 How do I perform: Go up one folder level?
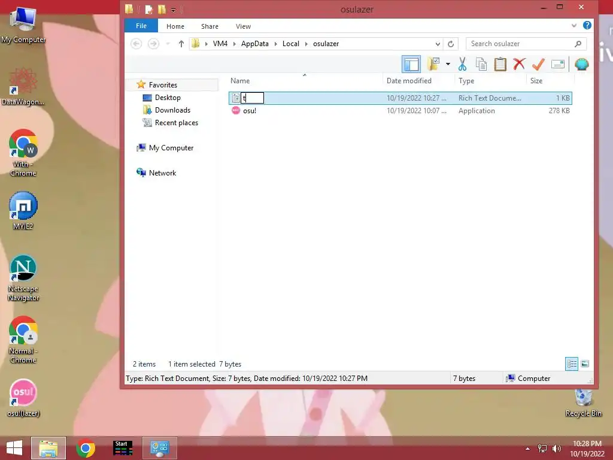[181, 44]
